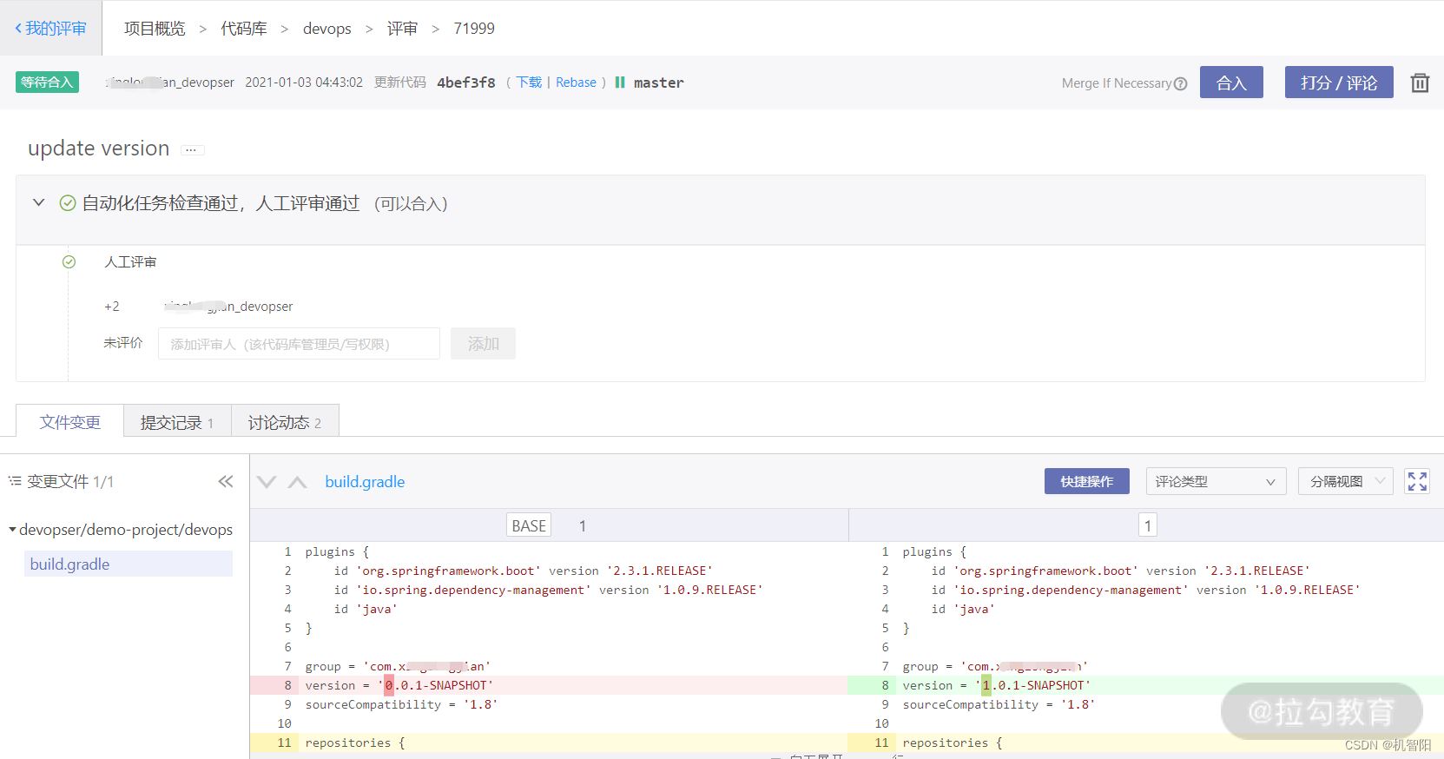Click timestamp 2021-01-03 04:43:02

[x=304, y=82]
